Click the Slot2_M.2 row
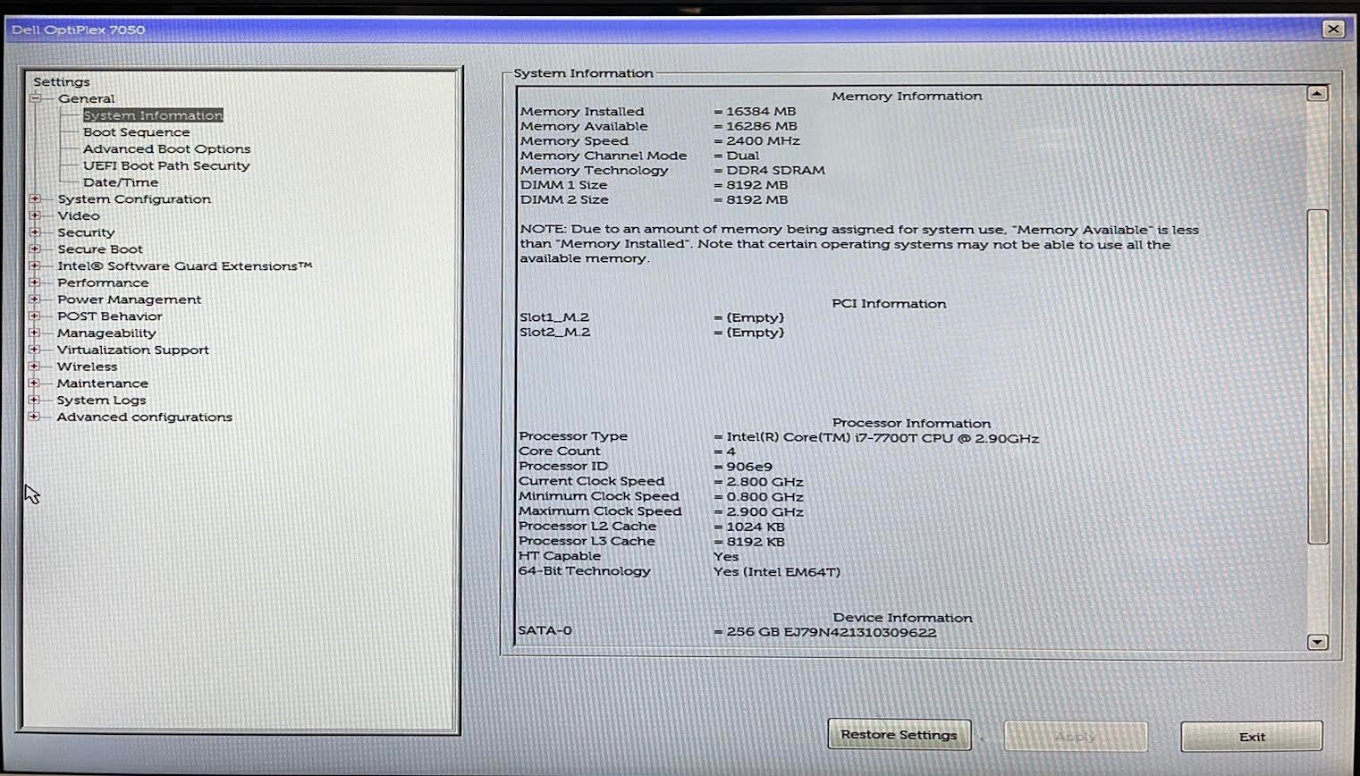The image size is (1360, 776). coord(652,333)
